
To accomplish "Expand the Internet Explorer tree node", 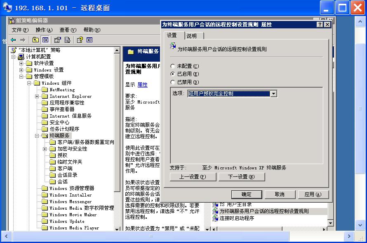I will (37, 96).
